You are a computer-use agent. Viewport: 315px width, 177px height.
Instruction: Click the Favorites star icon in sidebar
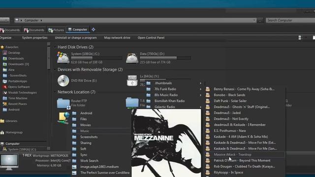coord(2,47)
